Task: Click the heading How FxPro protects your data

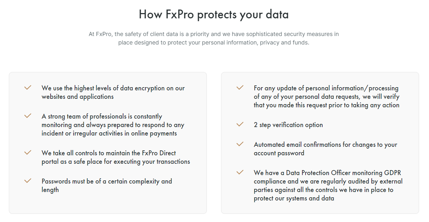Action: (x=214, y=14)
